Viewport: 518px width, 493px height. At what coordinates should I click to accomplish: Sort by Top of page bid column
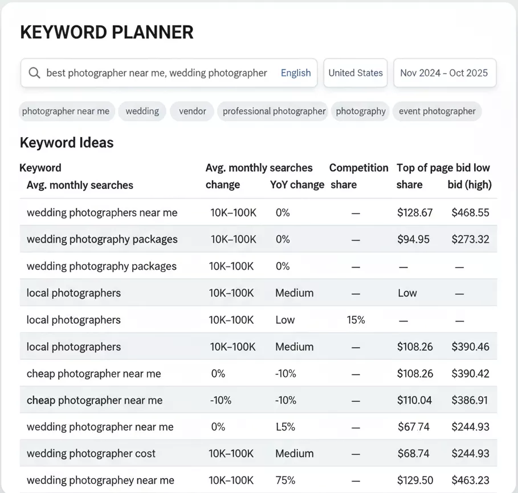(444, 167)
